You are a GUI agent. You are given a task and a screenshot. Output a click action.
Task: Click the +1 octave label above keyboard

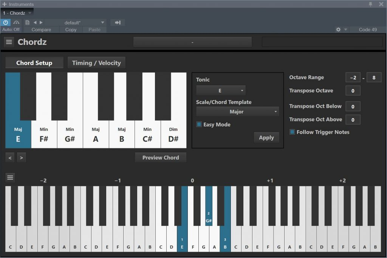(270, 181)
